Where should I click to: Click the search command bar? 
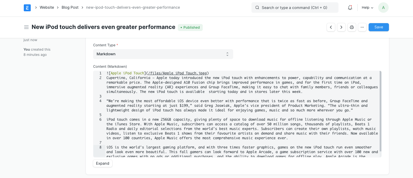294,8
